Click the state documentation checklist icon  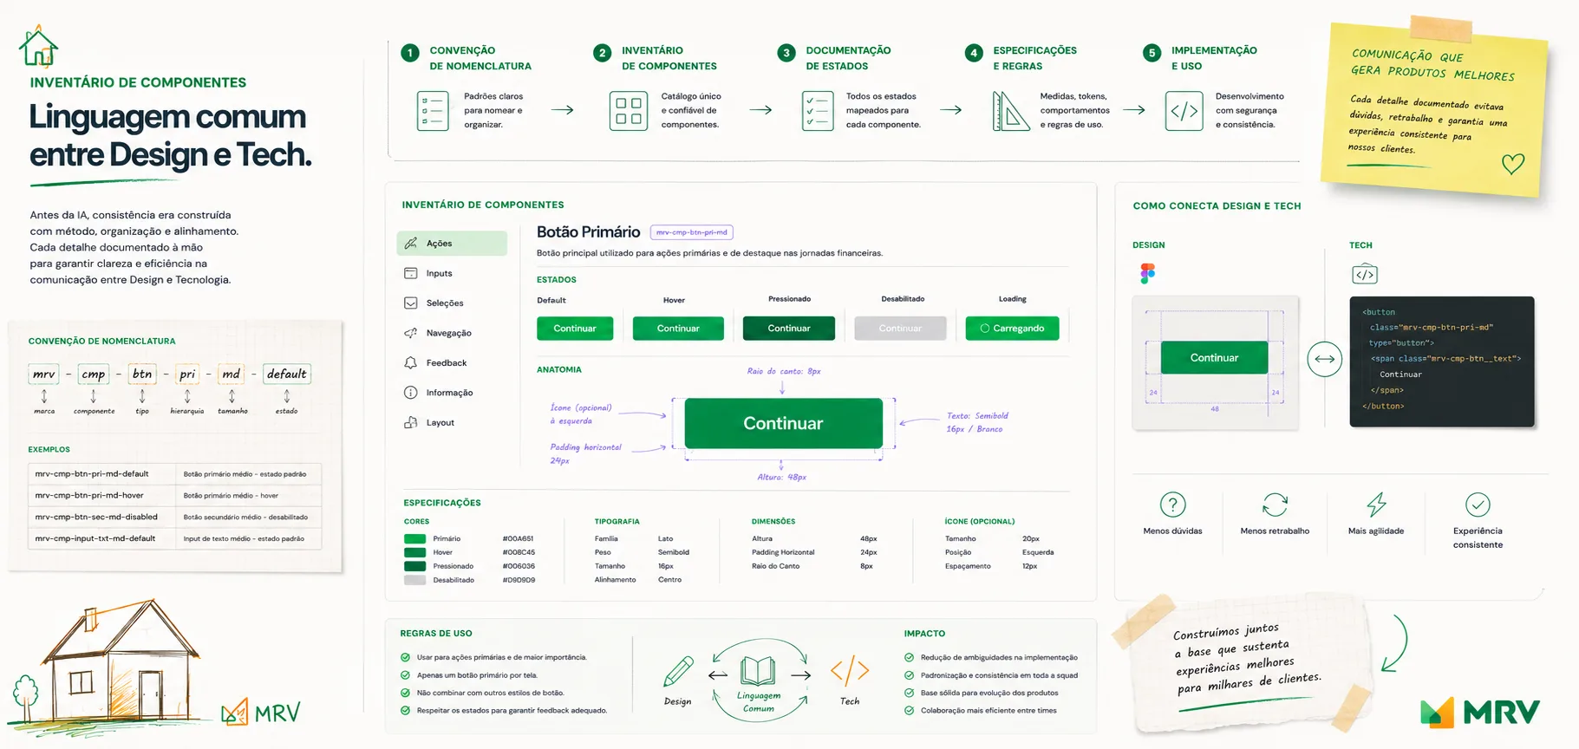coord(818,111)
